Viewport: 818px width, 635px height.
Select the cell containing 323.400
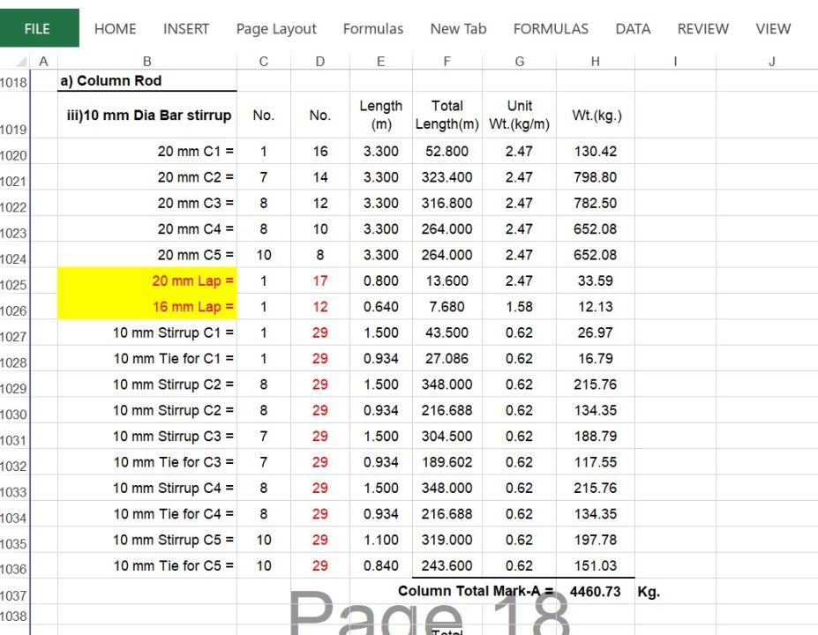[x=447, y=177]
